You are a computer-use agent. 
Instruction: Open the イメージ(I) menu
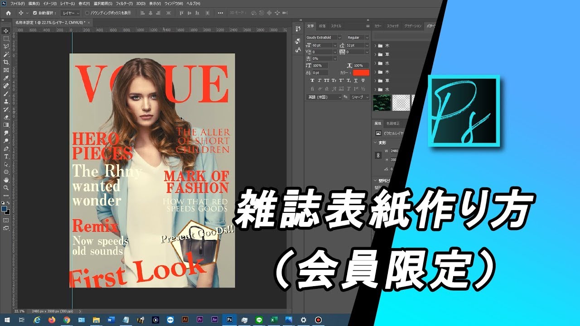(50, 4)
